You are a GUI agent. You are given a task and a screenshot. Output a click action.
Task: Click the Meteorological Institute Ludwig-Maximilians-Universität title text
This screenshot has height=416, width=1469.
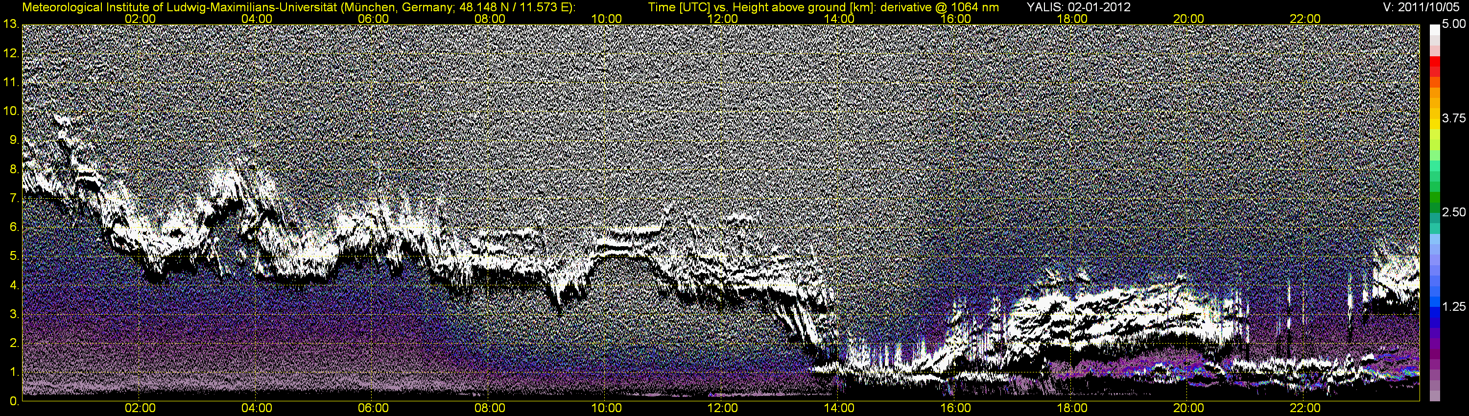click(298, 7)
